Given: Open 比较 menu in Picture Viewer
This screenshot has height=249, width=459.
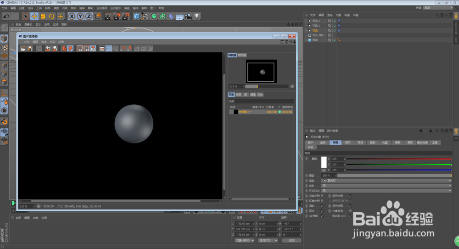Looking at the screenshot, I should click(52, 42).
